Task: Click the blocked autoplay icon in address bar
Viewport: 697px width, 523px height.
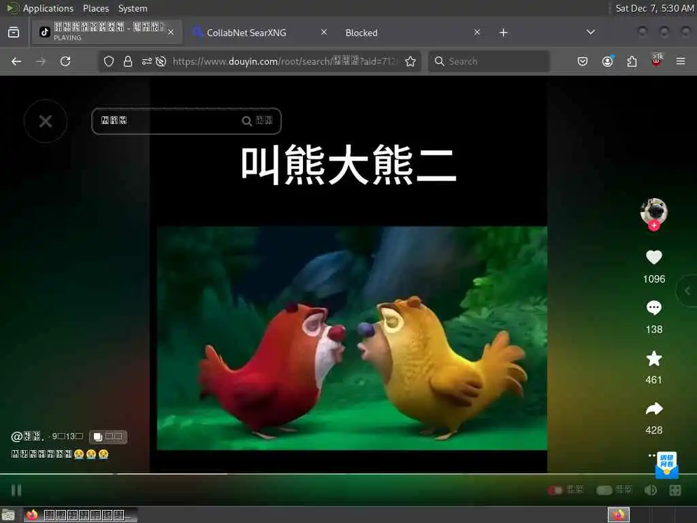Action: pyautogui.click(x=161, y=61)
